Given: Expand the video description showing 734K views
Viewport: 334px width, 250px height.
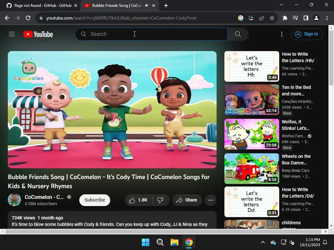Looking at the screenshot, I should tap(112, 220).
